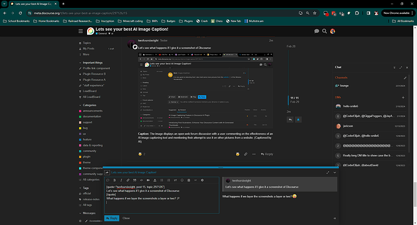Image resolution: width=417 pixels, height=225 pixels.
Task: Click the composer resize grippie bar
Action: tap(221, 168)
